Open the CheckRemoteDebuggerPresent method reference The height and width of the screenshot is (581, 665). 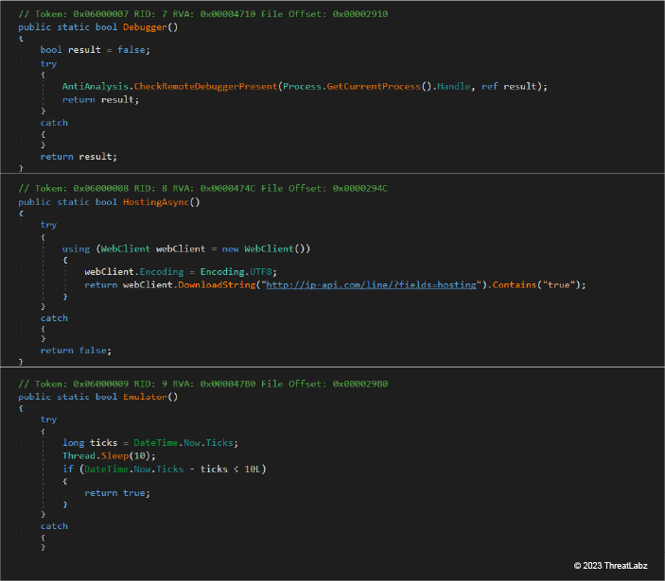205,86
